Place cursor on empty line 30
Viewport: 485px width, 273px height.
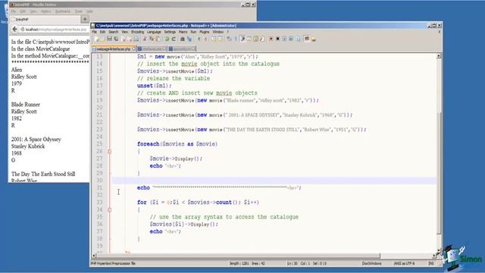274,180
